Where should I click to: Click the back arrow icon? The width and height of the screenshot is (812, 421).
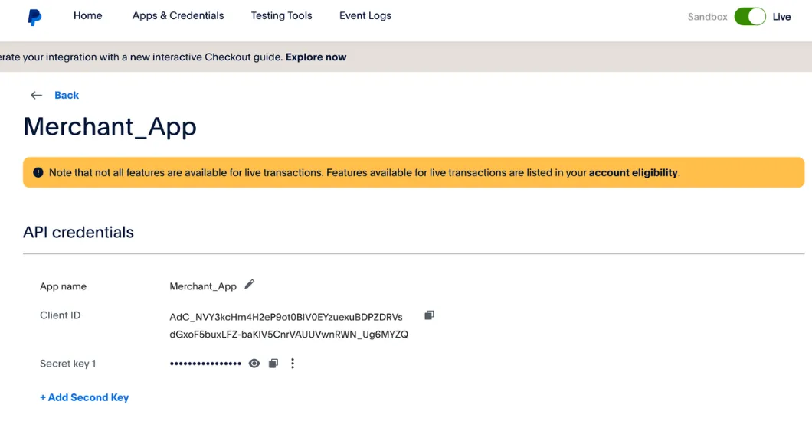(x=36, y=95)
